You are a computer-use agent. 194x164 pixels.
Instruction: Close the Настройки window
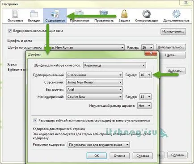coord(186,3)
